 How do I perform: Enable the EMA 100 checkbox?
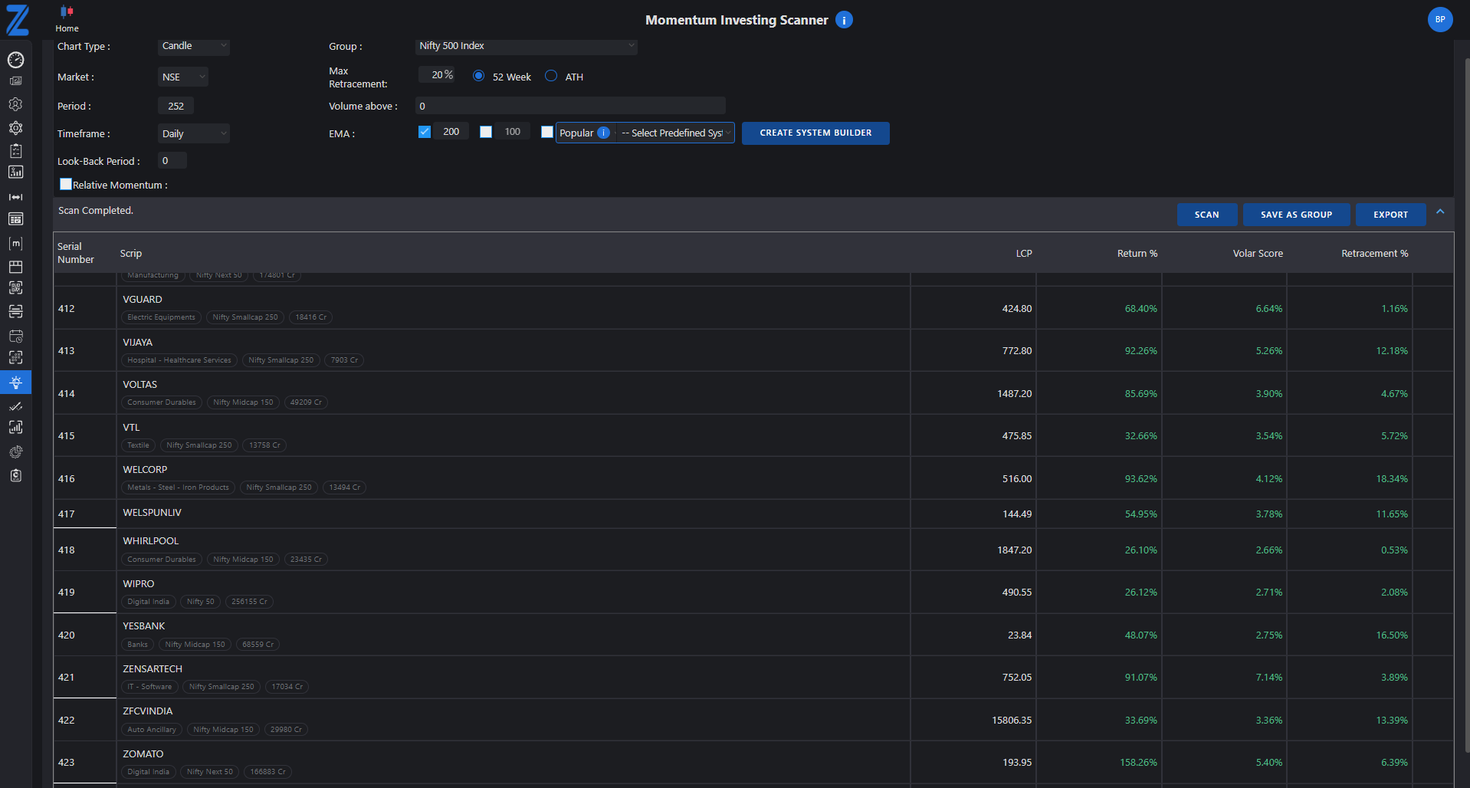(486, 132)
